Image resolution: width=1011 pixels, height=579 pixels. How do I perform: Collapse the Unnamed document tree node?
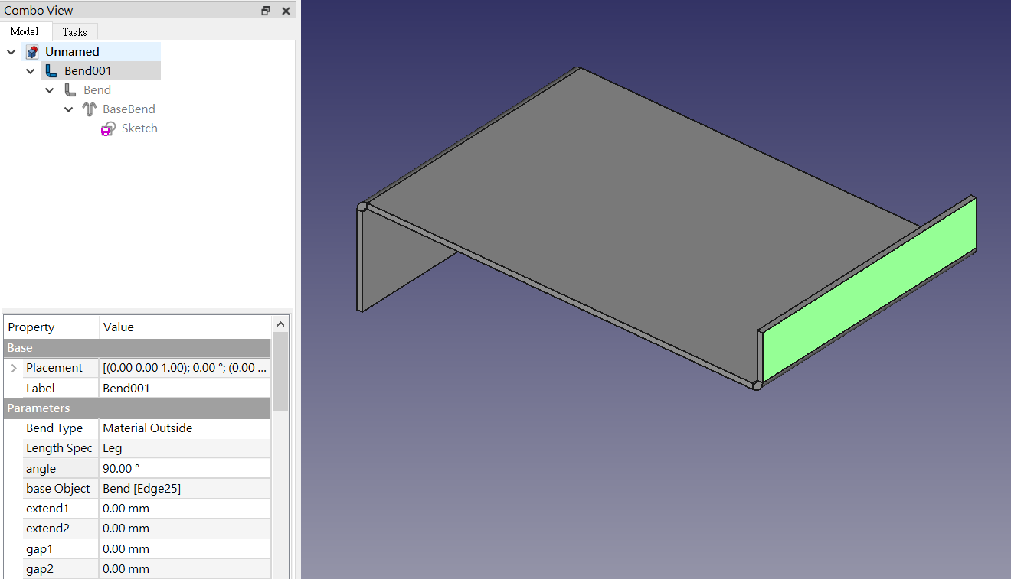[11, 52]
